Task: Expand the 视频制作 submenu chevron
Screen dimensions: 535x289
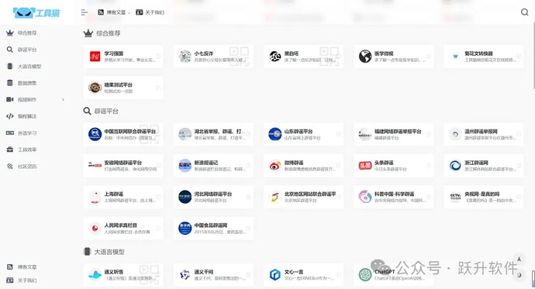Action: (63, 99)
